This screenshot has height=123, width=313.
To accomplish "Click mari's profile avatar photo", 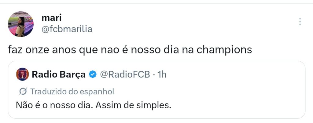I will (x=21, y=24).
